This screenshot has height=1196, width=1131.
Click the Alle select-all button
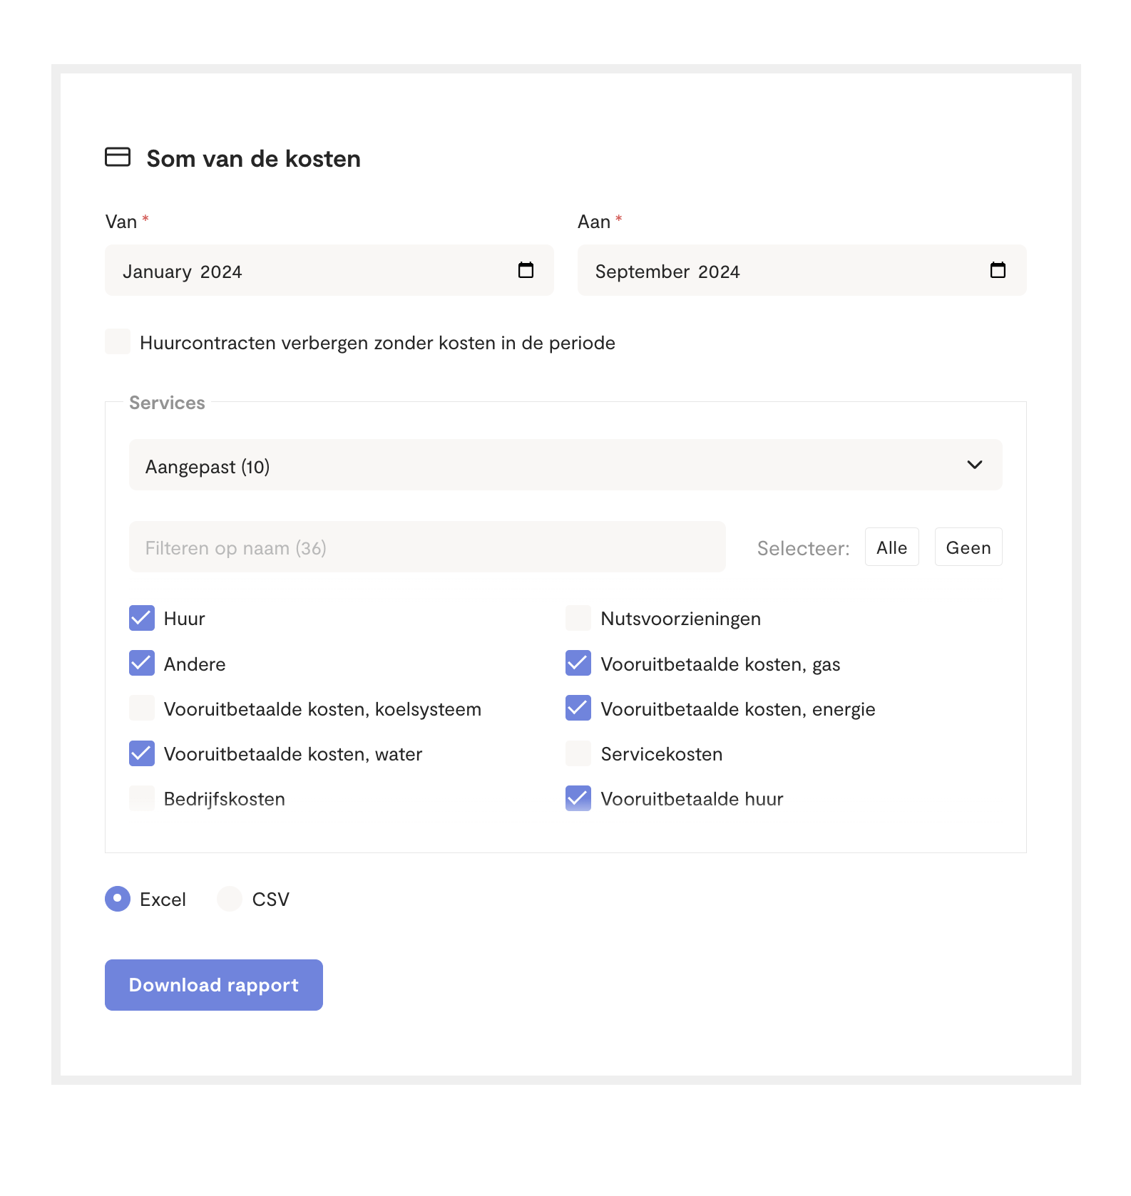(891, 547)
